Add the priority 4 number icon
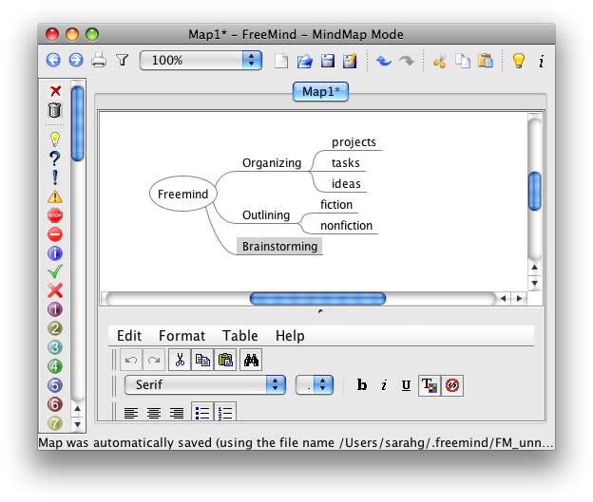This screenshot has height=502, width=593. pyautogui.click(x=55, y=366)
